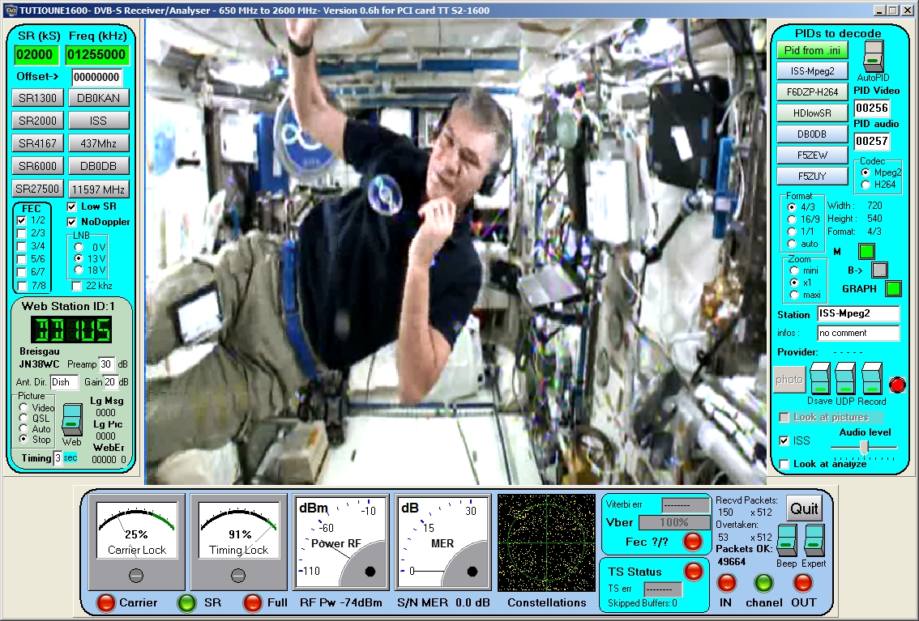Image resolution: width=919 pixels, height=621 pixels.
Task: Flip the Dsave switch
Action: point(821,378)
